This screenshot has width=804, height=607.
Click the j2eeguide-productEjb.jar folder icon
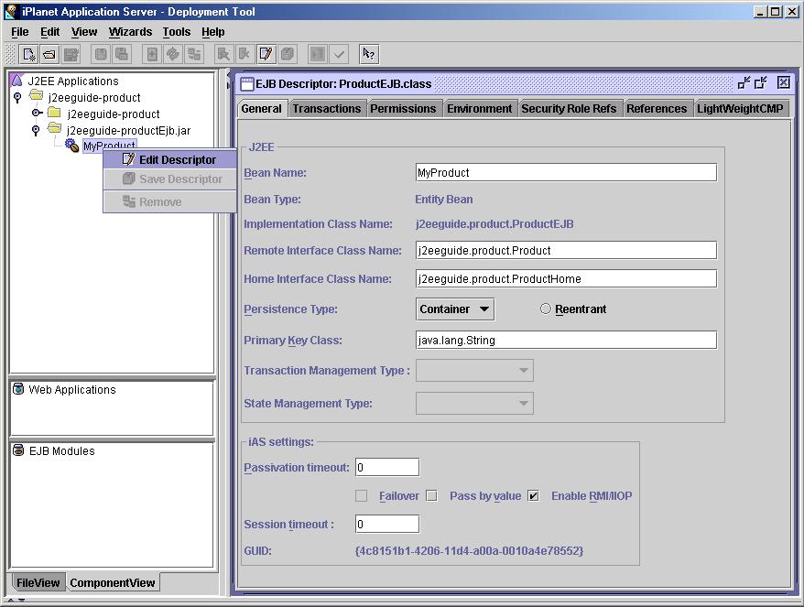coord(54,129)
